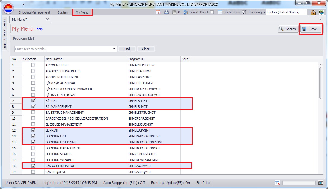This screenshot has height=189, width=328.
Task: Tick the ADVANCE FILING RULES checkbox
Action: click(33, 71)
